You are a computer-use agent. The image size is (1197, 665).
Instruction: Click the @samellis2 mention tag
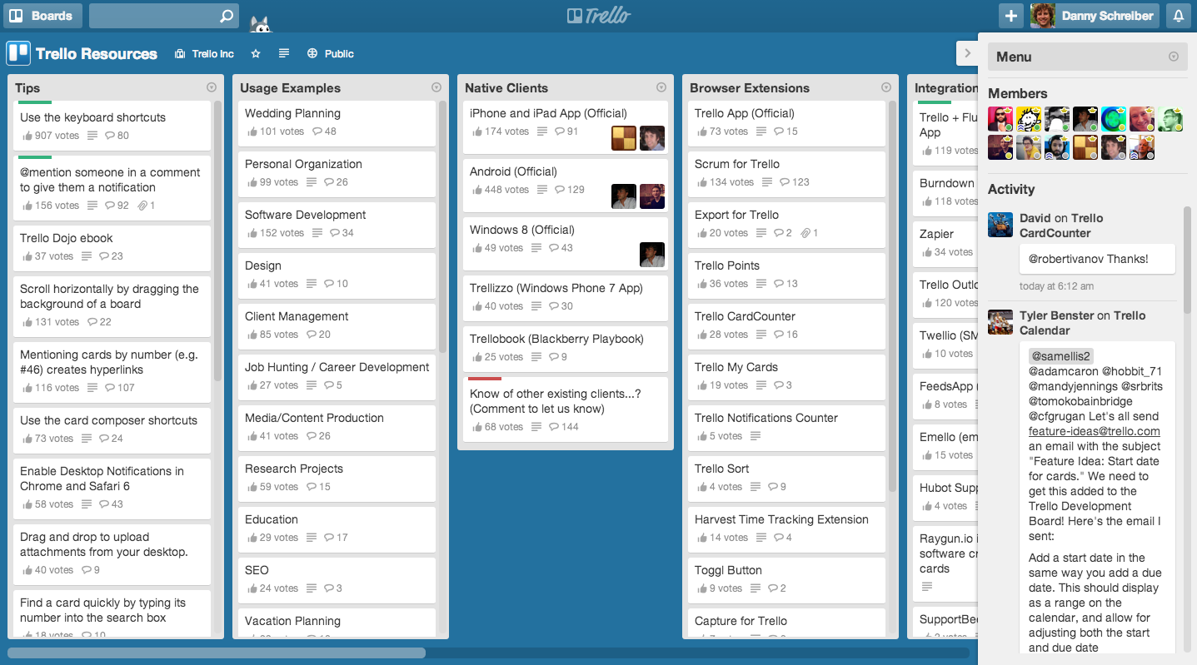click(x=1061, y=355)
